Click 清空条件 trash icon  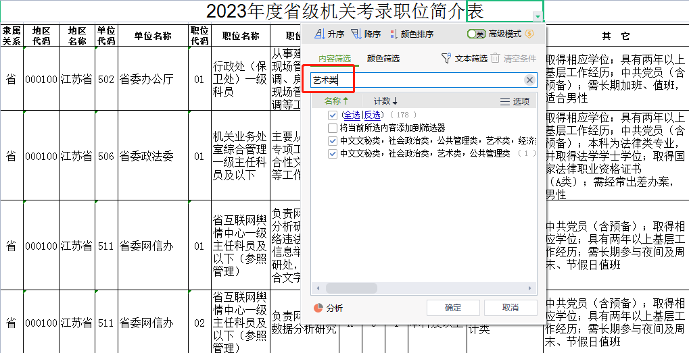(x=495, y=58)
